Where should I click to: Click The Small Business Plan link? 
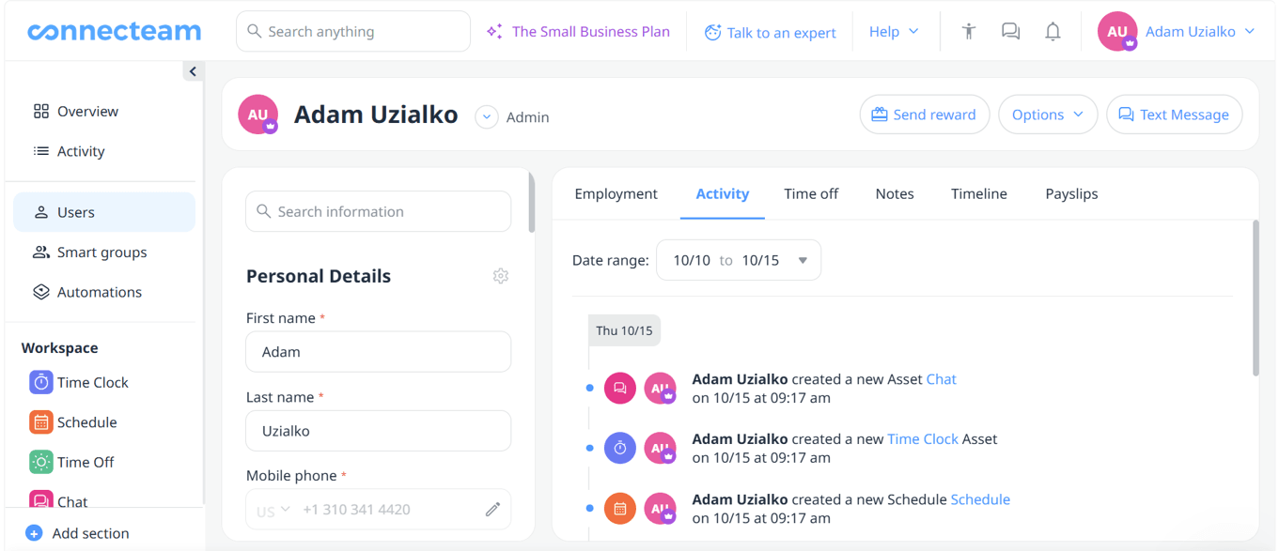(x=590, y=32)
